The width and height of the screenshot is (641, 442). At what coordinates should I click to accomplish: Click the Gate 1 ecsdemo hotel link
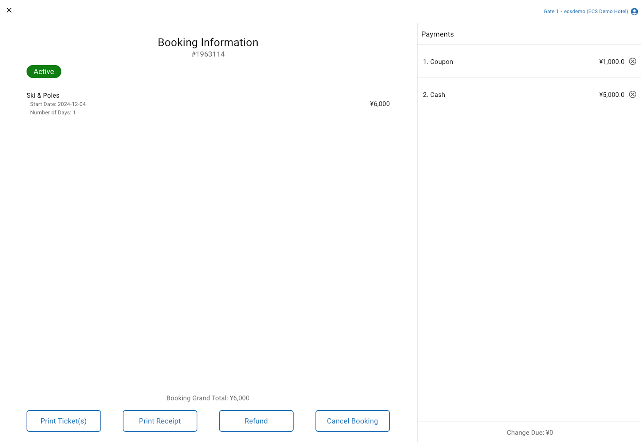click(x=585, y=12)
